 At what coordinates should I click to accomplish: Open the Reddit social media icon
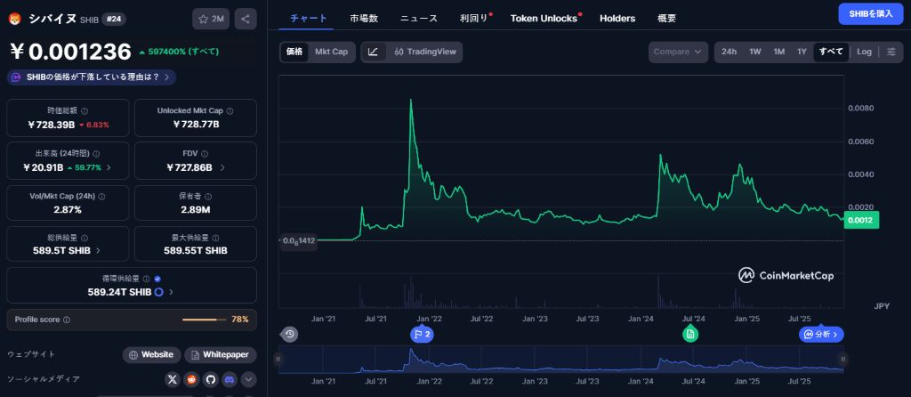point(191,379)
